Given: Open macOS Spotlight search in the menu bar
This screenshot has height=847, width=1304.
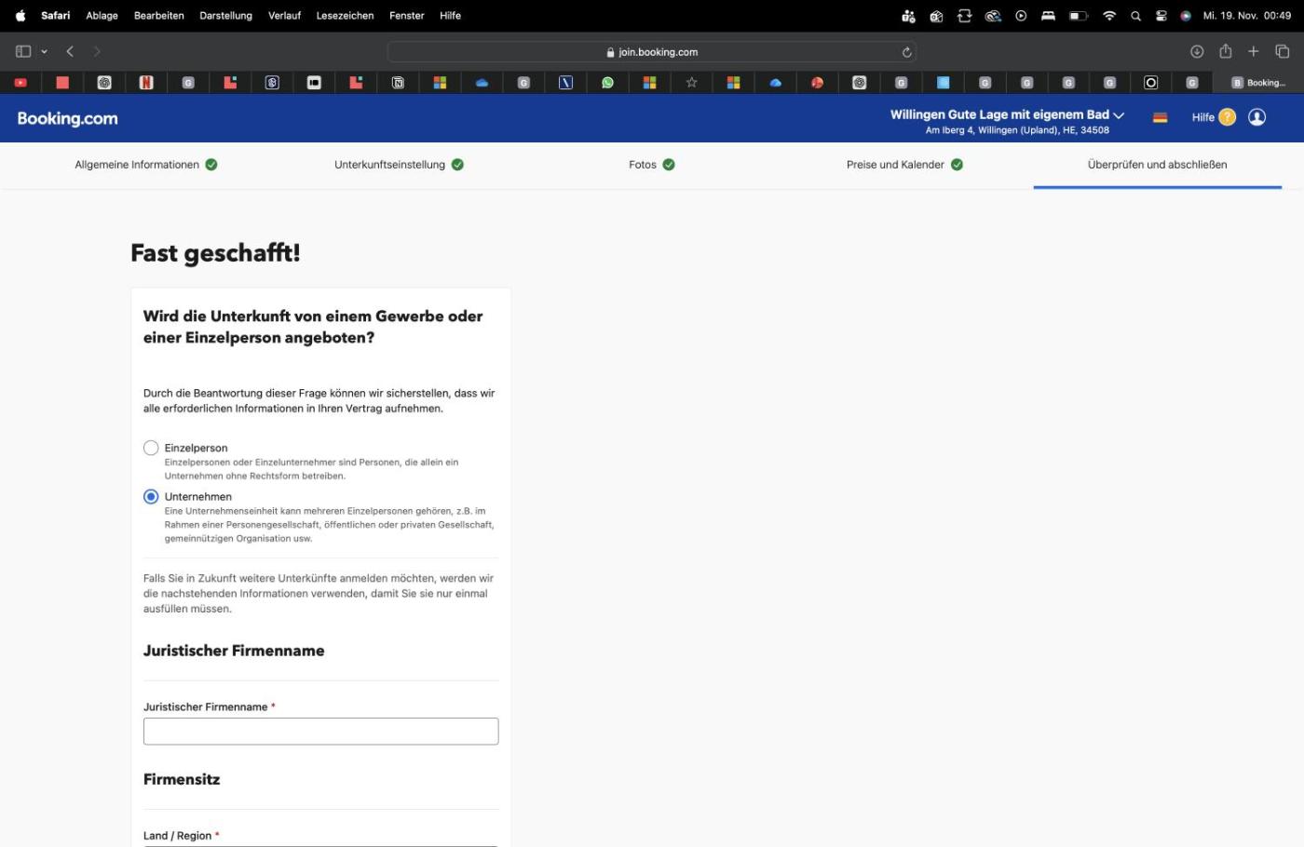Looking at the screenshot, I should [x=1135, y=16].
